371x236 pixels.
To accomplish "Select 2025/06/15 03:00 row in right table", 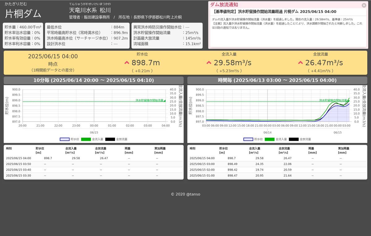I will click(277, 164).
